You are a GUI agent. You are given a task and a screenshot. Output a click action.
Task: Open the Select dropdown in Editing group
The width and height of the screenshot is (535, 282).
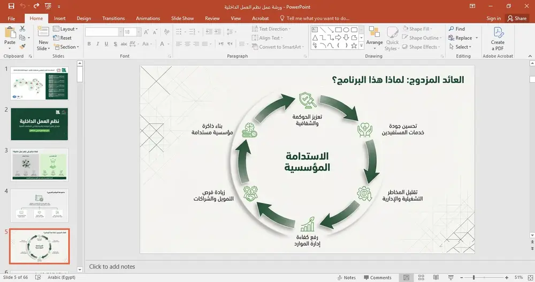(460, 46)
